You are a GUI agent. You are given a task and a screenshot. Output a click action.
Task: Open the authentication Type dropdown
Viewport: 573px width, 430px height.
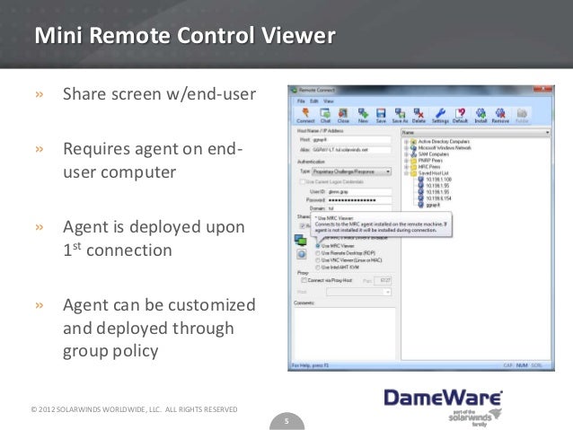pos(351,171)
